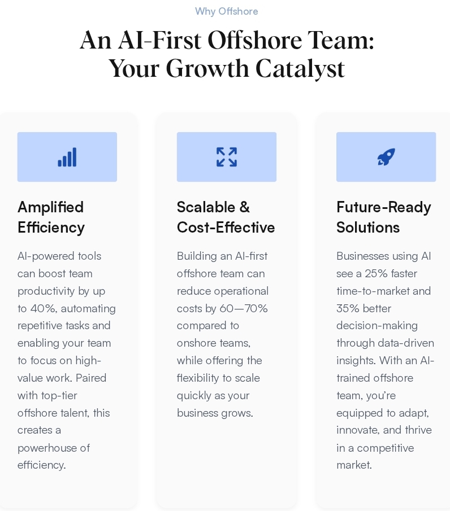Click the bar chart icon for Amplified Efficiency
450x511 pixels.
(67, 157)
